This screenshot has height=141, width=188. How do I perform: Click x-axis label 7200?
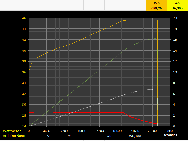(x=64, y=131)
